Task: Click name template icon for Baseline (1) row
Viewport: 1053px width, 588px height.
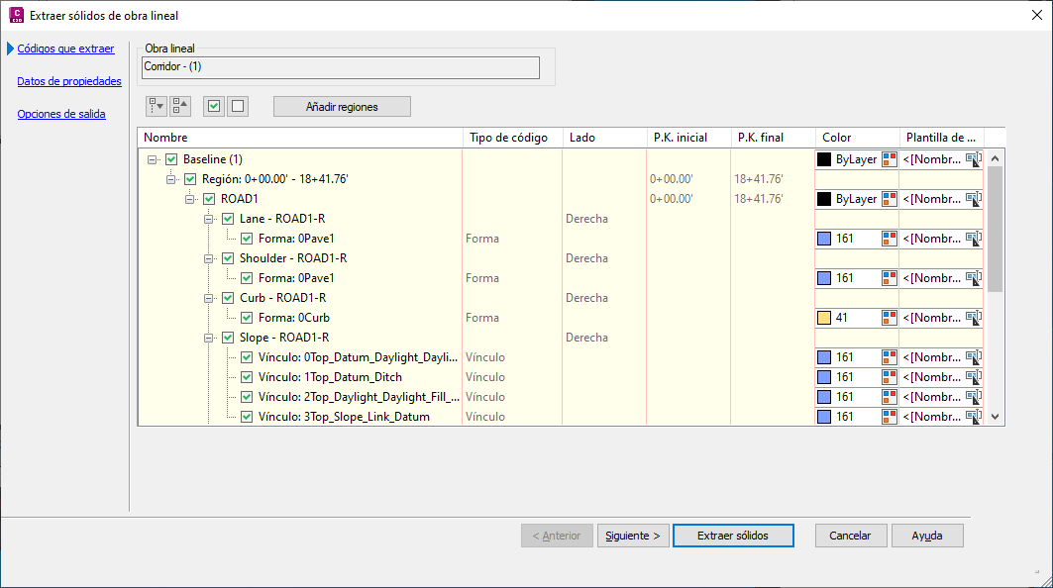Action: tap(974, 159)
